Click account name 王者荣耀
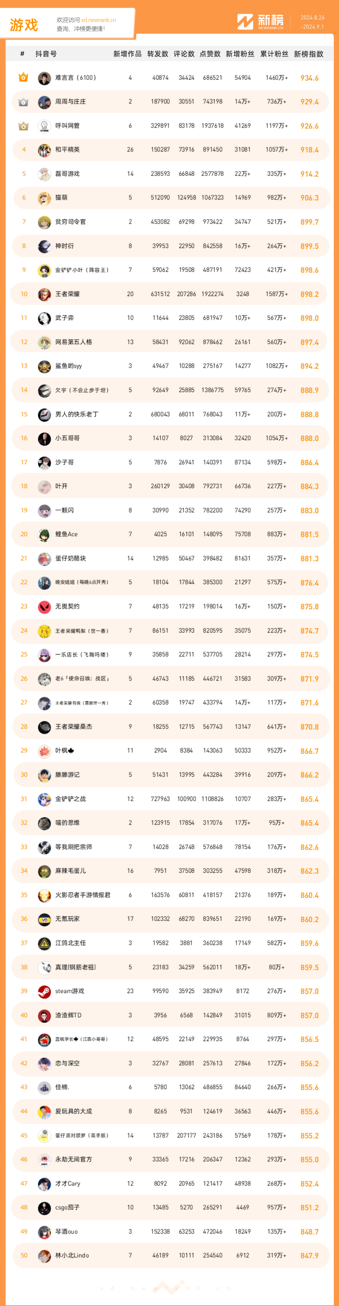 67,294
